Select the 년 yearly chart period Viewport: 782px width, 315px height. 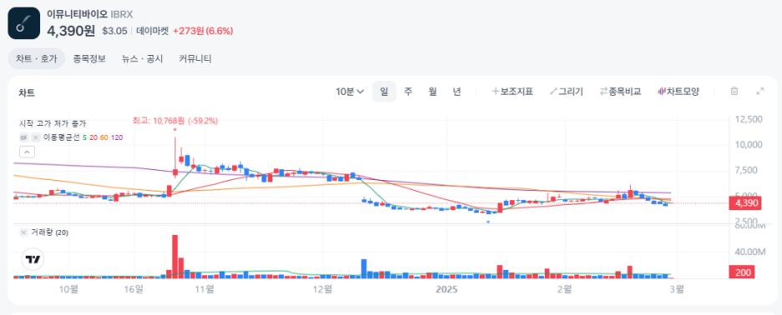457,92
